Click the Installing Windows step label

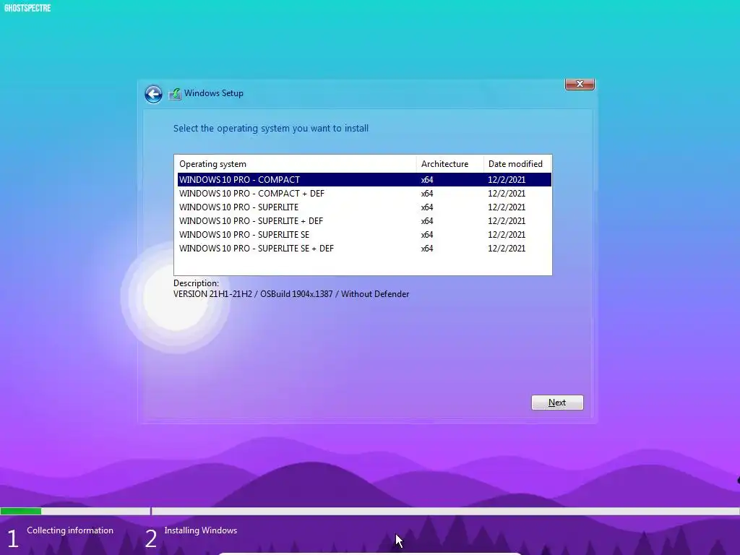point(201,530)
